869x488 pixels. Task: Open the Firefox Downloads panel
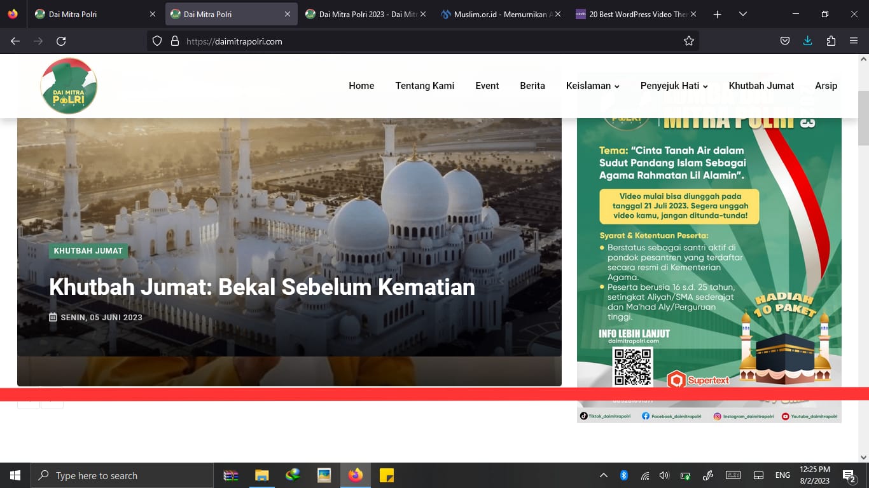click(x=807, y=41)
